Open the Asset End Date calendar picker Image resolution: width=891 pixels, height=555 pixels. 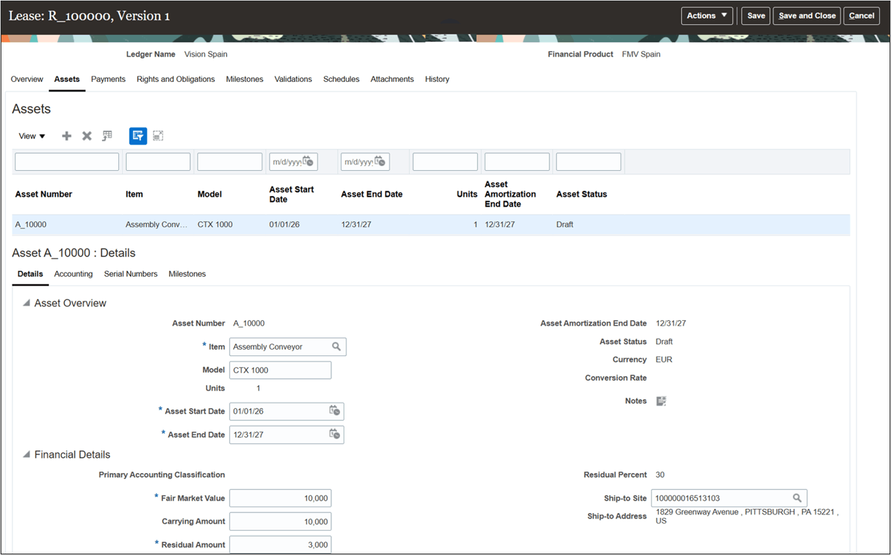pos(335,434)
